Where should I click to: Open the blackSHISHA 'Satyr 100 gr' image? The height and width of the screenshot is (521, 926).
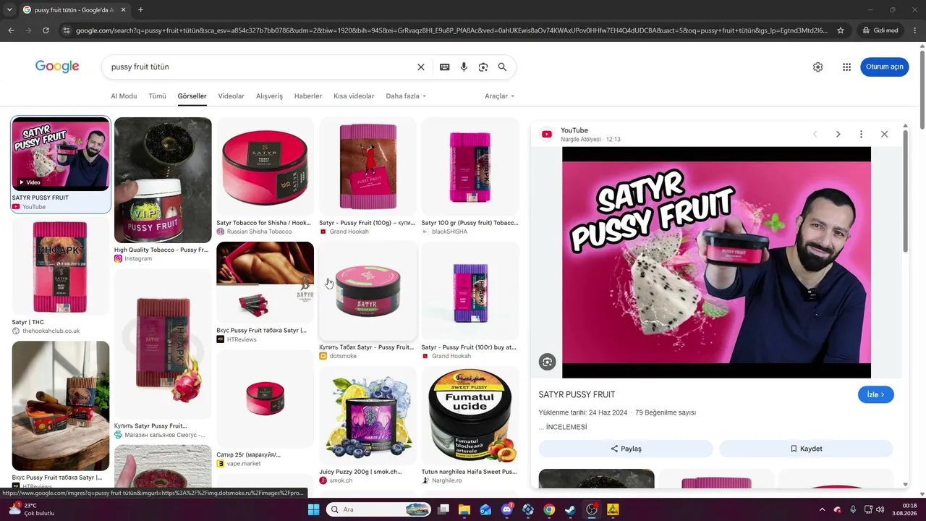point(470,167)
